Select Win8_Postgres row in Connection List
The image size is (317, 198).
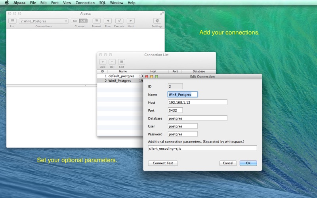(120, 81)
